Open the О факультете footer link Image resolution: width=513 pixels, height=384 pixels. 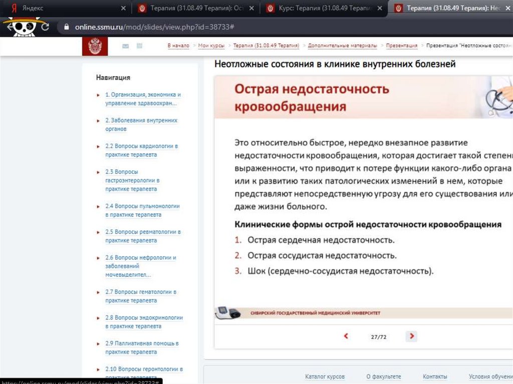pos(383,376)
